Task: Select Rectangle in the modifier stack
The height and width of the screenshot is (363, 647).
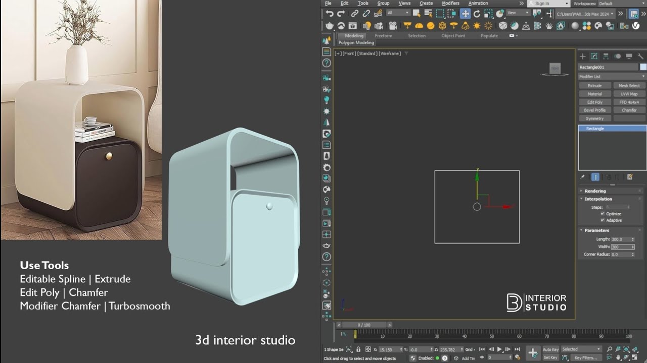Action: 612,129
